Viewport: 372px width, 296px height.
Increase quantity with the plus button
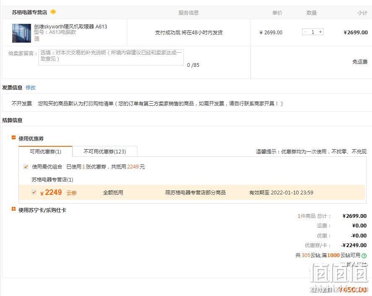[x=320, y=32]
